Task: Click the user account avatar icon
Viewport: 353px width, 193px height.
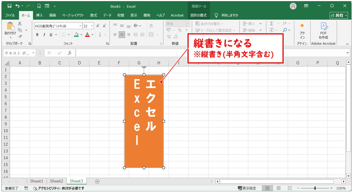Action: pos(293,6)
